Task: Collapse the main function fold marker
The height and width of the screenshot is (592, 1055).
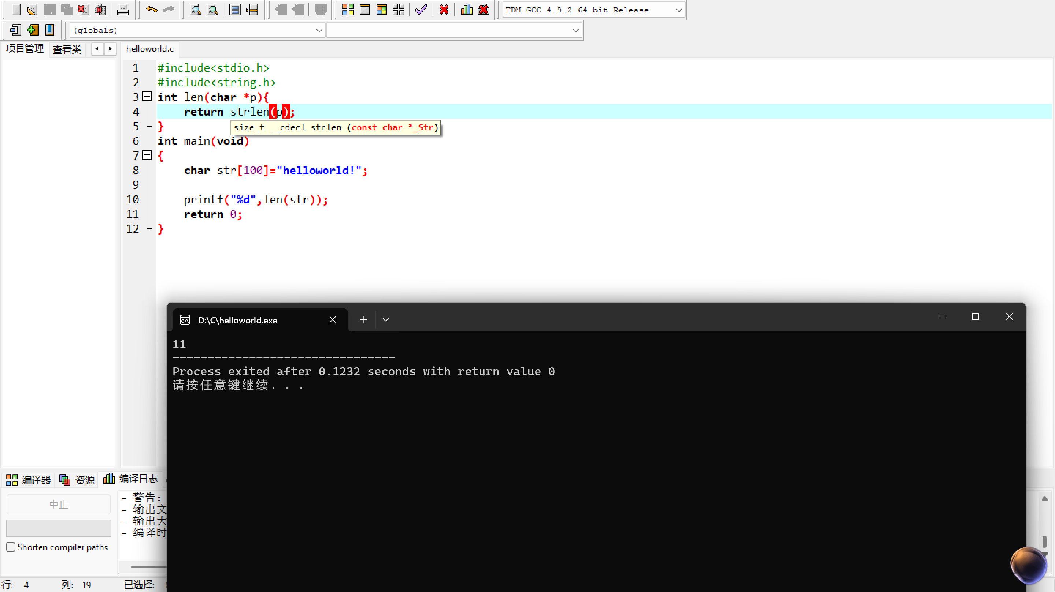Action: click(147, 155)
